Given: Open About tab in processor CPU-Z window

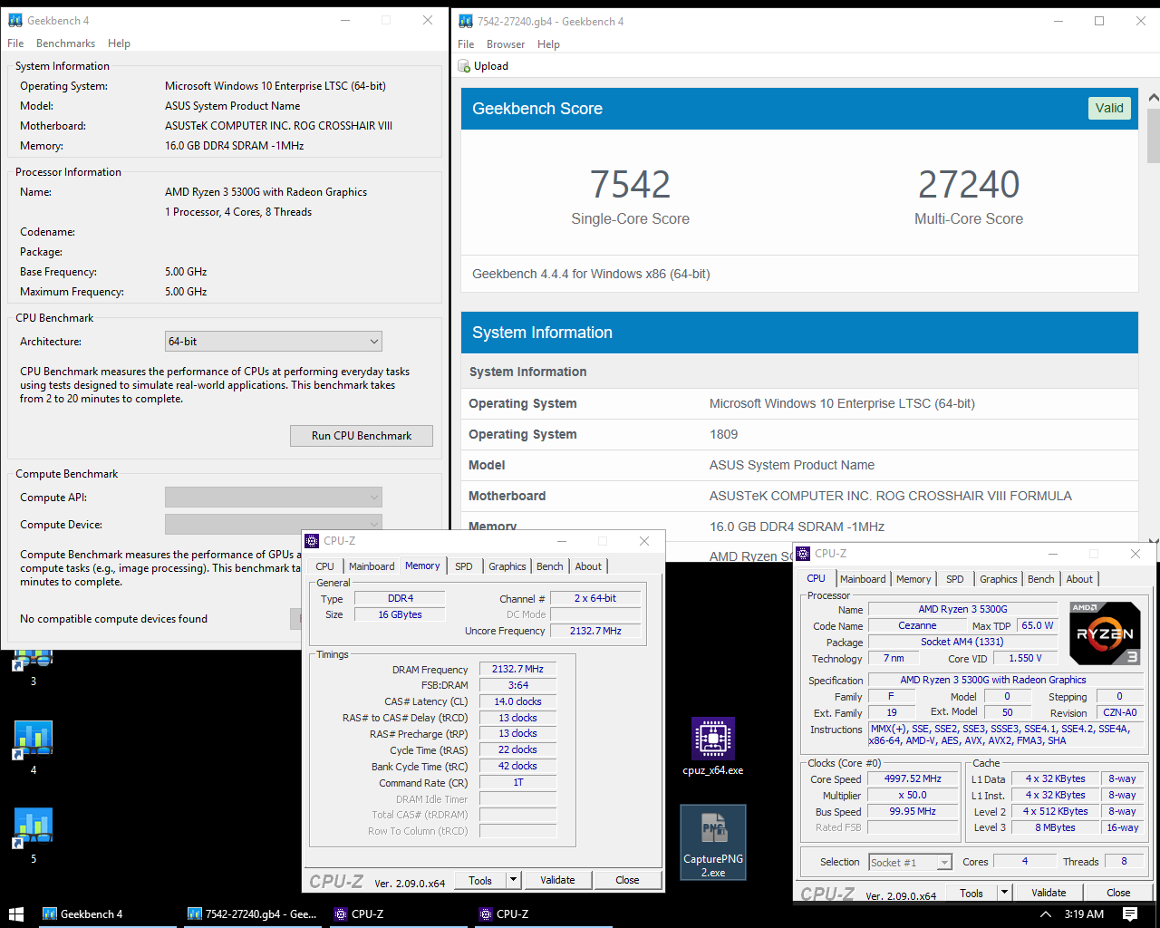Looking at the screenshot, I should point(1079,579).
